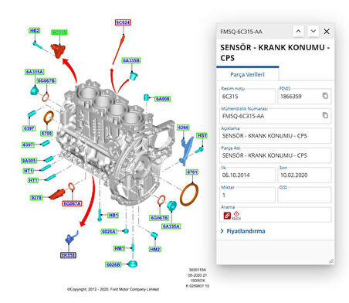349x303 pixels.
Task: Select the red 9278 sensor drawing
Action: [x=57, y=194]
